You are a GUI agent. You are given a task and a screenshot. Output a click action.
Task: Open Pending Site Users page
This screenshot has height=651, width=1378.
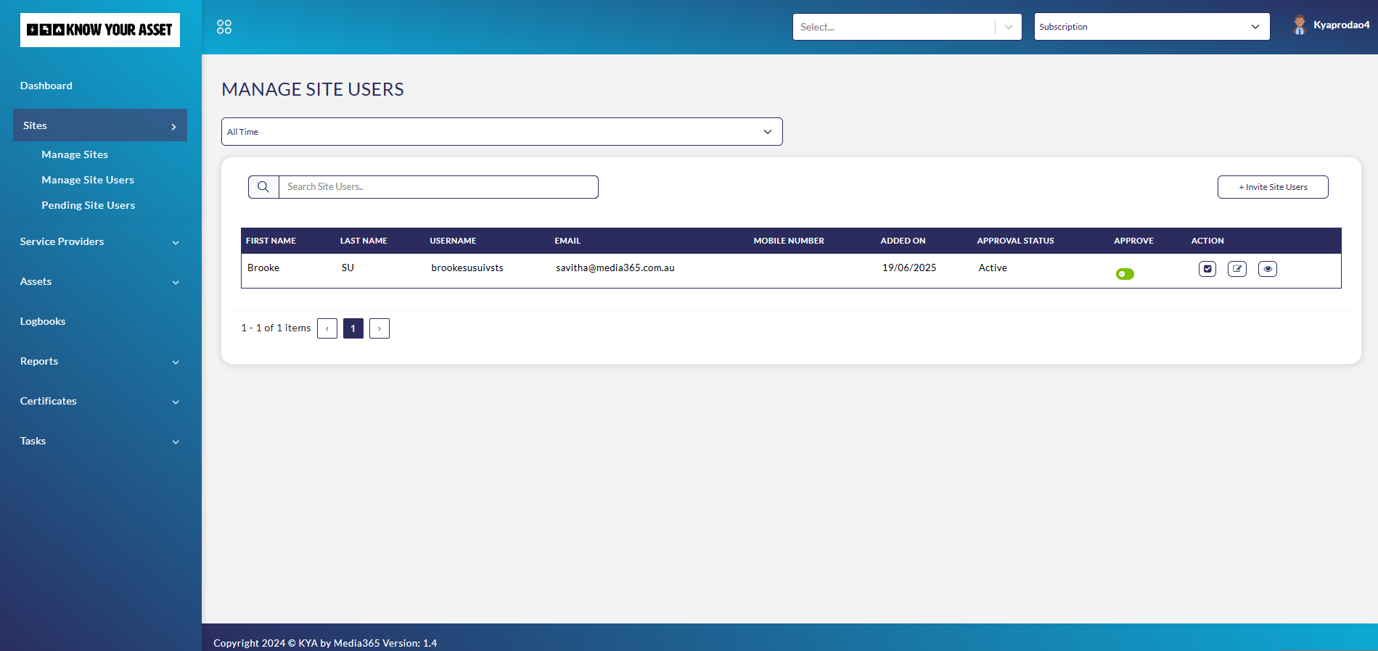(x=89, y=205)
